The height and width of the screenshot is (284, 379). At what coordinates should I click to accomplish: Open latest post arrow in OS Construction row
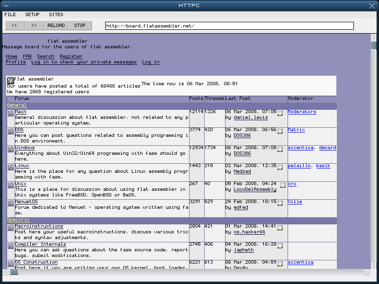[x=280, y=264]
